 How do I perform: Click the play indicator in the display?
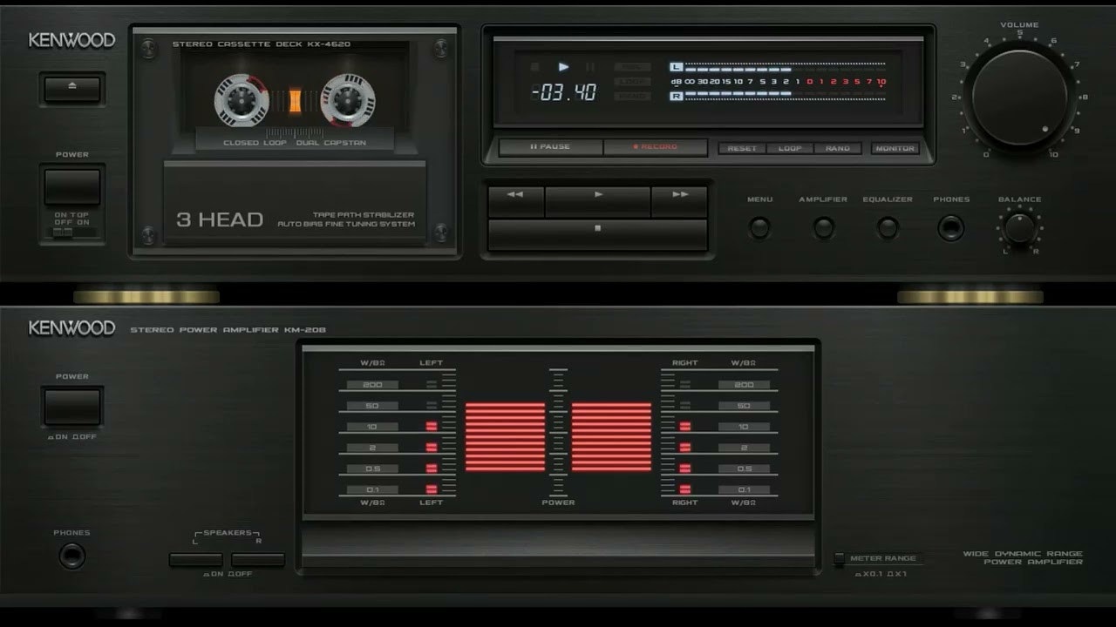(x=563, y=67)
